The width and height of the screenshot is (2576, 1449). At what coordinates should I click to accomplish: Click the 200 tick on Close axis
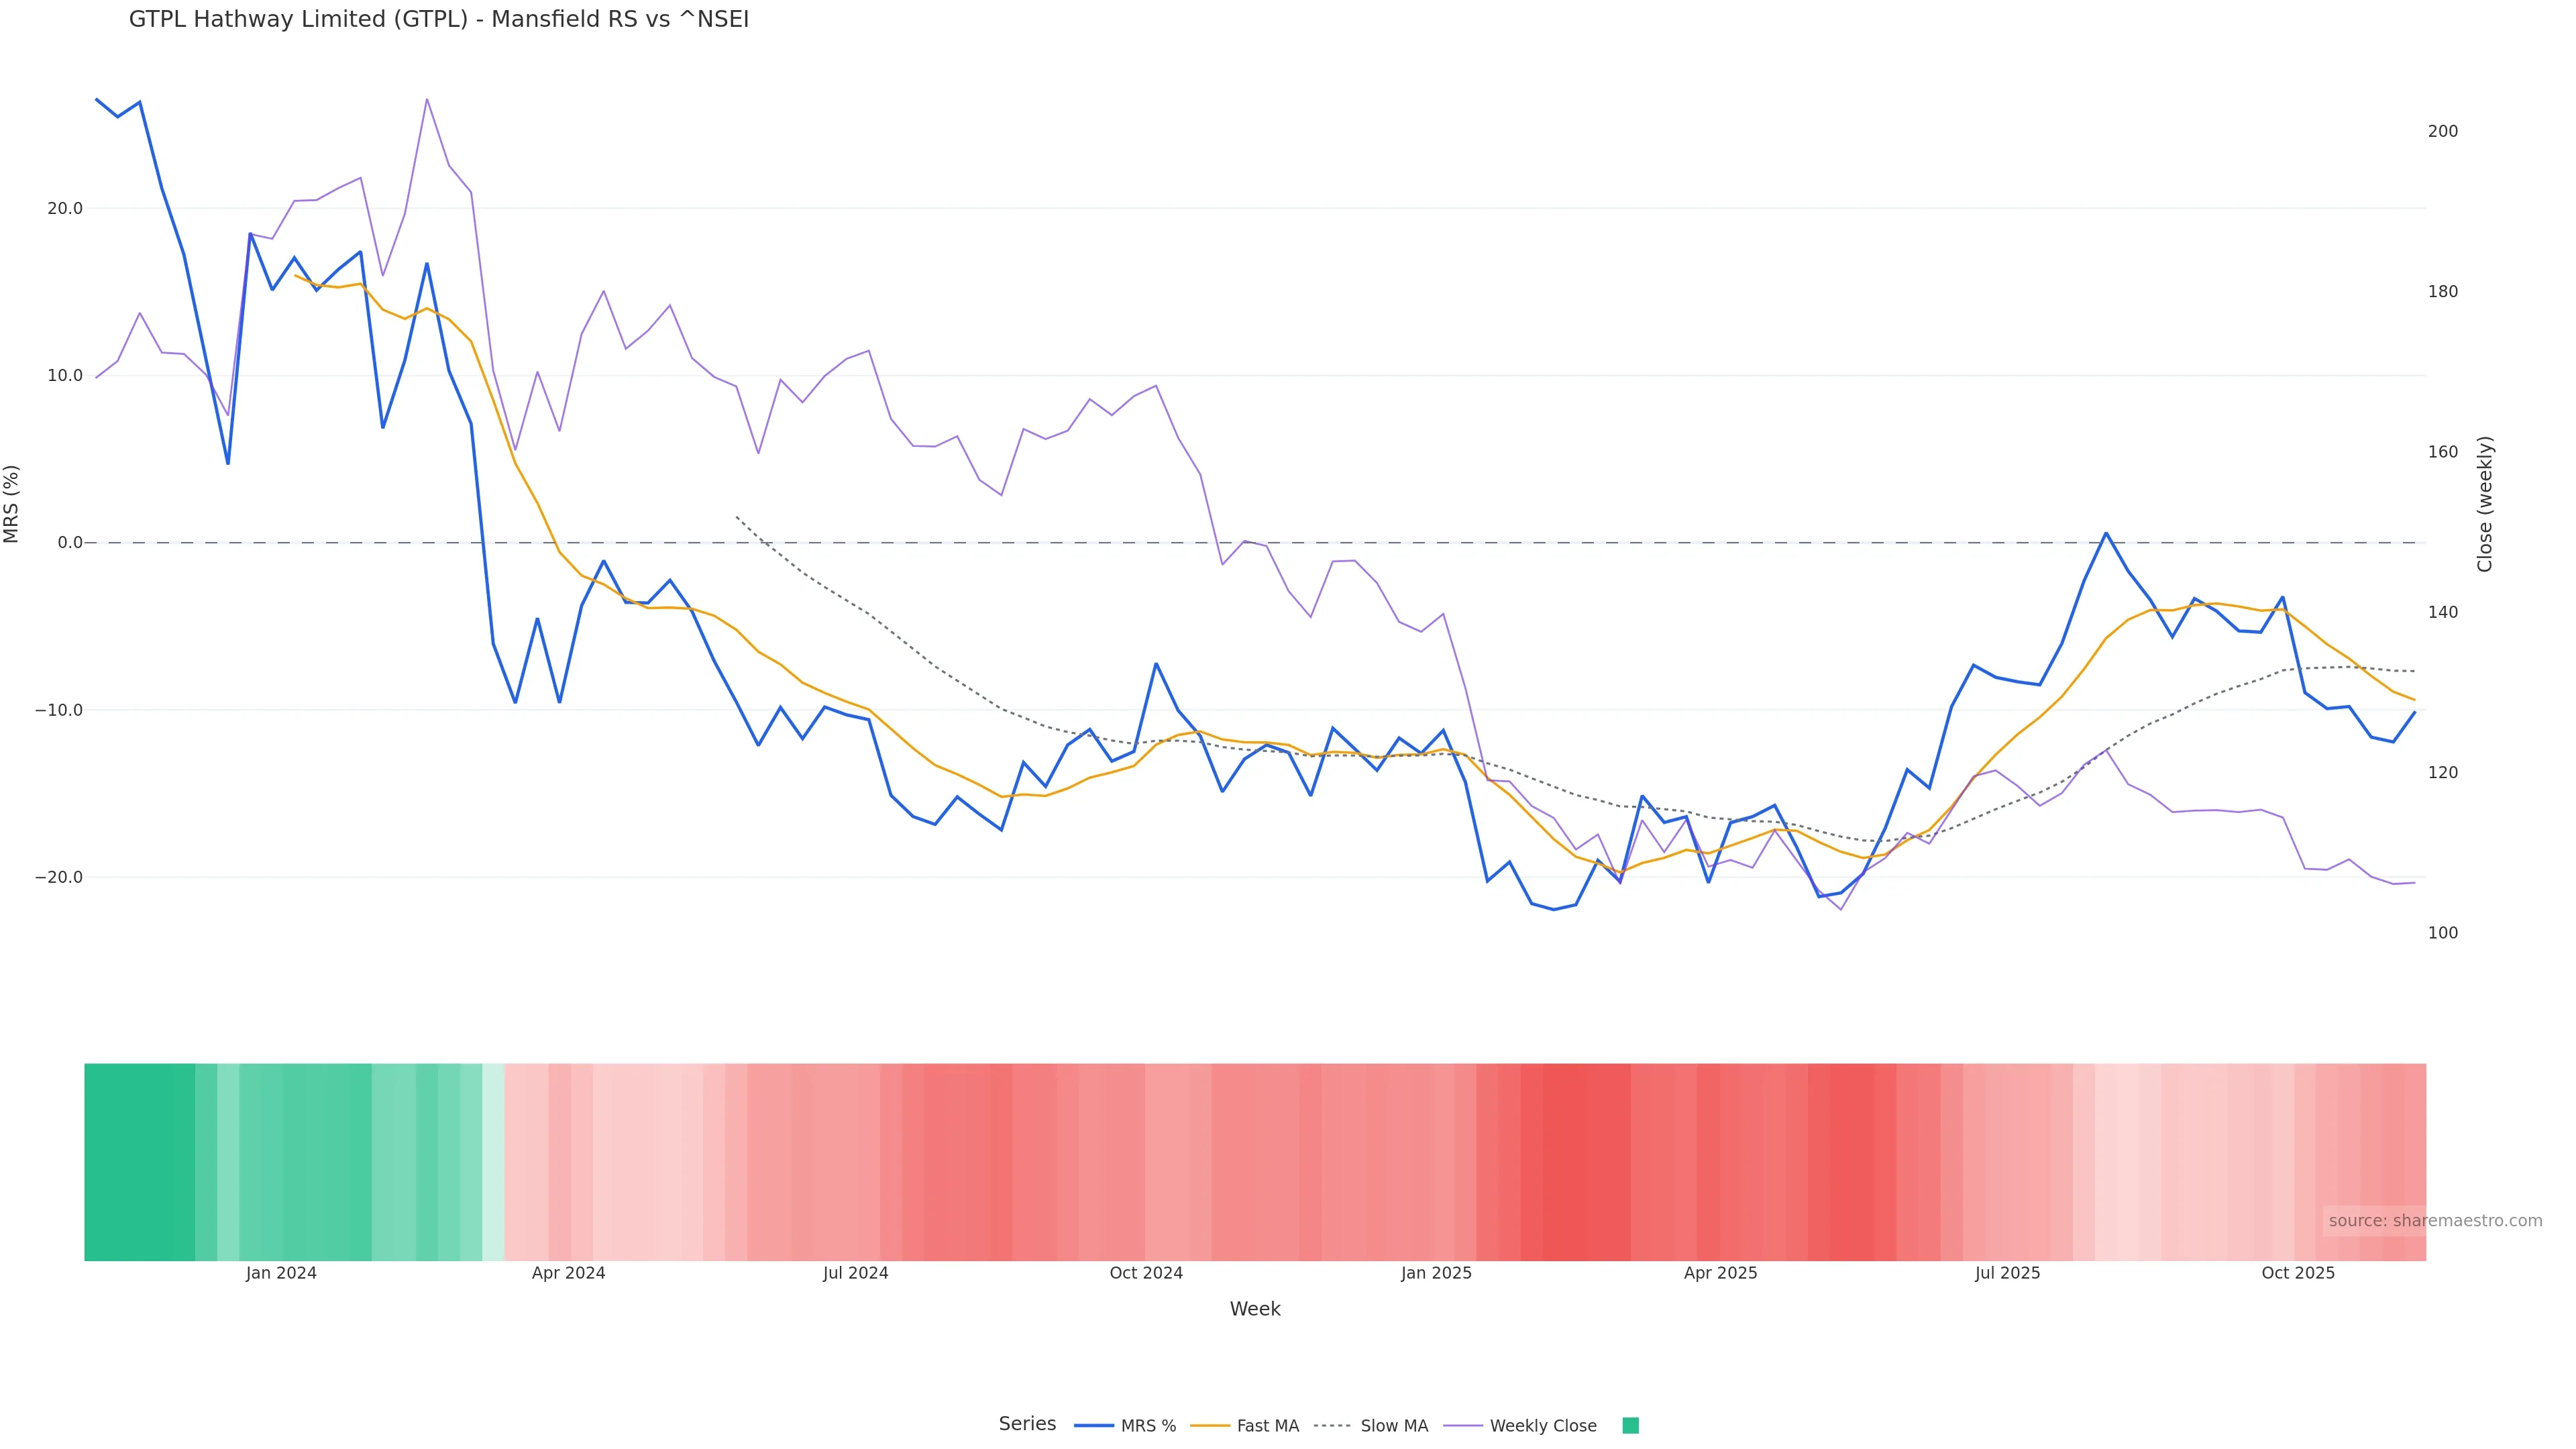tap(2442, 131)
